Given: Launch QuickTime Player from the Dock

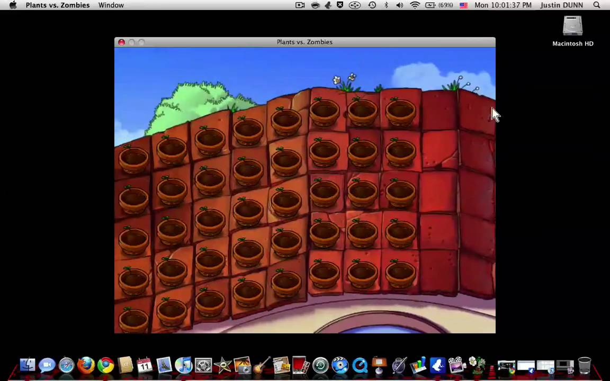Looking at the screenshot, I should pos(360,366).
